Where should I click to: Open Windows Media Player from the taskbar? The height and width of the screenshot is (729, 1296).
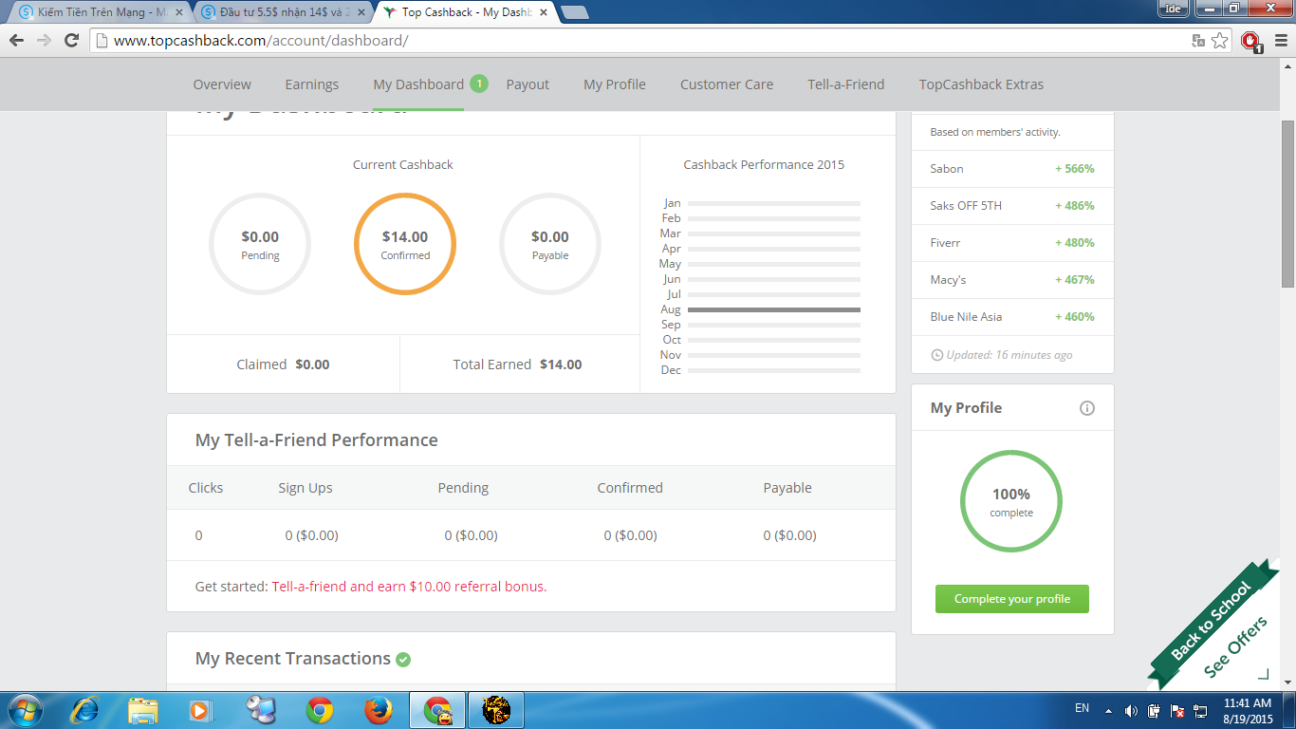[200, 710]
